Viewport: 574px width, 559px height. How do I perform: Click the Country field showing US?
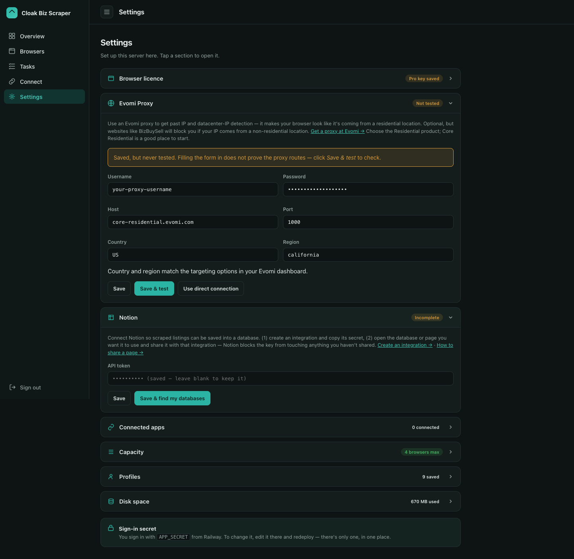coord(193,255)
